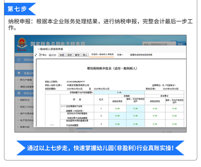Open 新办户套餐 in the sidebar
Screen dimensions: 201x167
pos(26,80)
